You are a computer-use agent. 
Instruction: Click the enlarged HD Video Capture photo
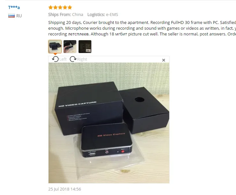[x=109, y=123]
